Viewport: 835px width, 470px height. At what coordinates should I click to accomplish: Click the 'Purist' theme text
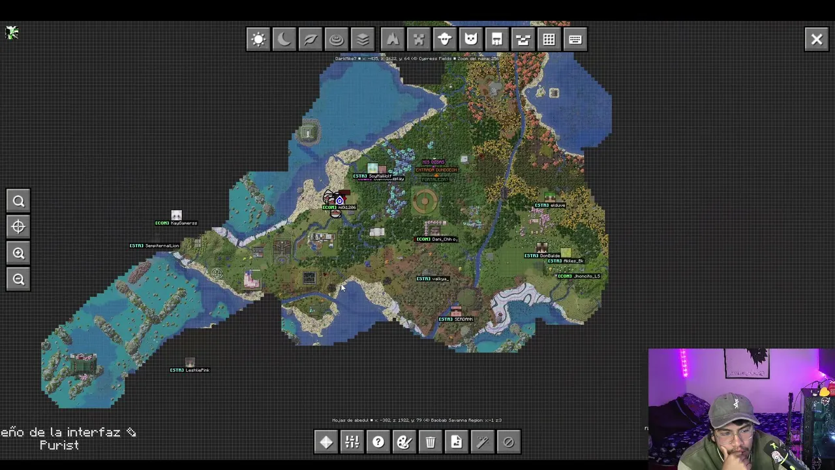(x=59, y=445)
